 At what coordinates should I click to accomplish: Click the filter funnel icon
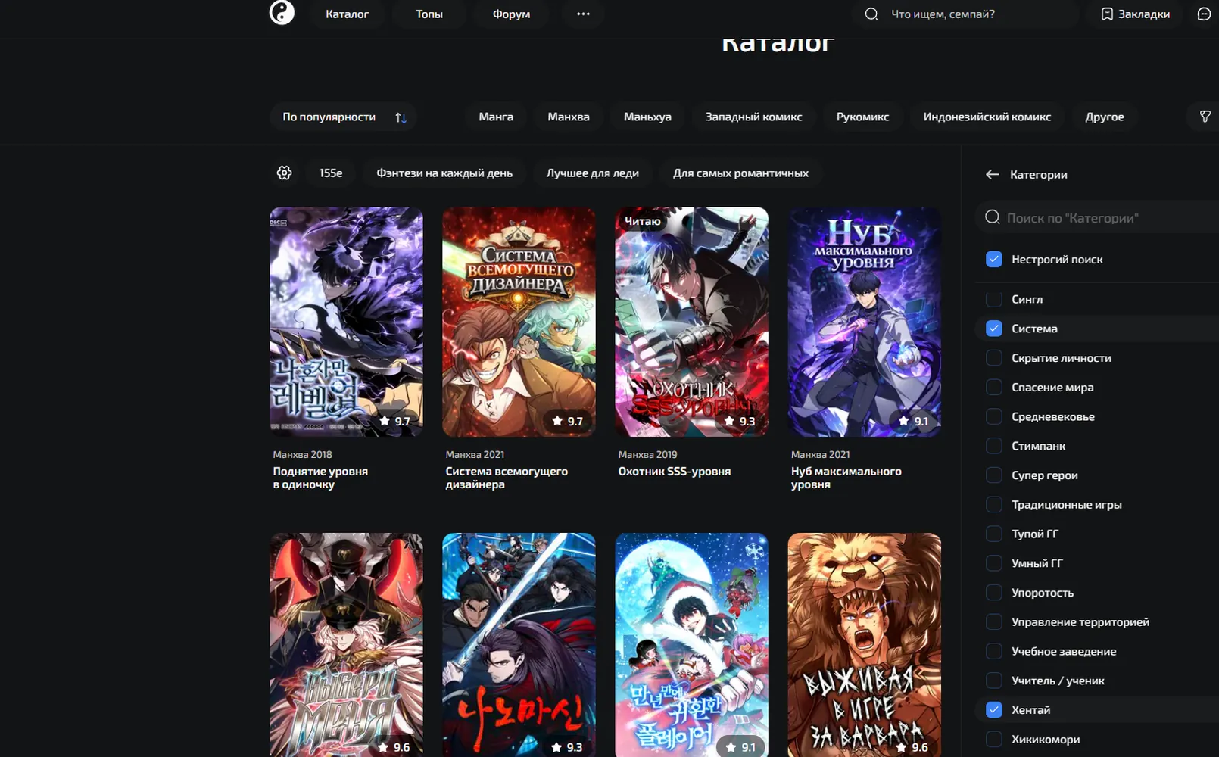click(x=1205, y=117)
